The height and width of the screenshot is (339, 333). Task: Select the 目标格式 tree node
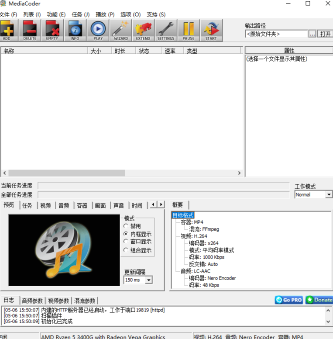[x=183, y=215]
